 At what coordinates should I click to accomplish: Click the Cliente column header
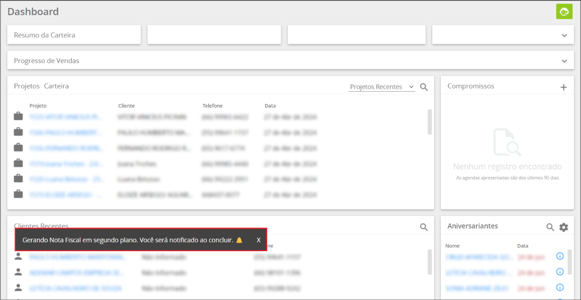[126, 106]
